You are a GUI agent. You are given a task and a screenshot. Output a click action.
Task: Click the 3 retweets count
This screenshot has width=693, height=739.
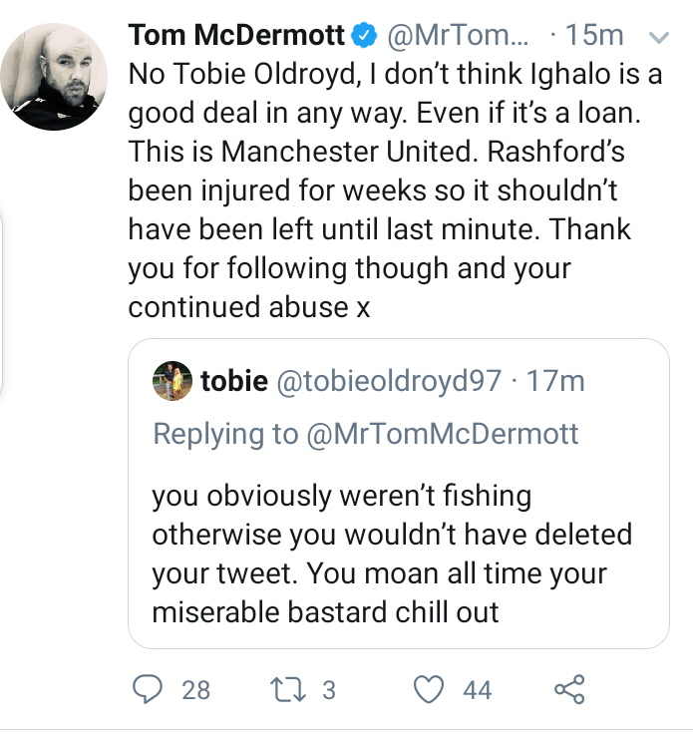[329, 689]
